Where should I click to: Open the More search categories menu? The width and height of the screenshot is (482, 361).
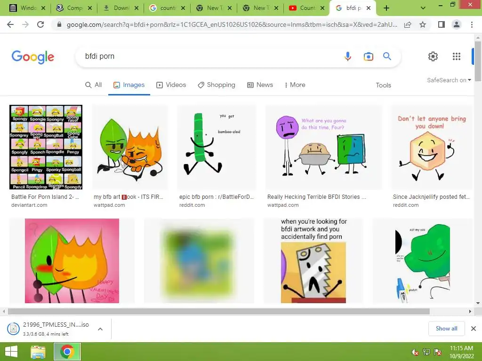[x=295, y=85]
